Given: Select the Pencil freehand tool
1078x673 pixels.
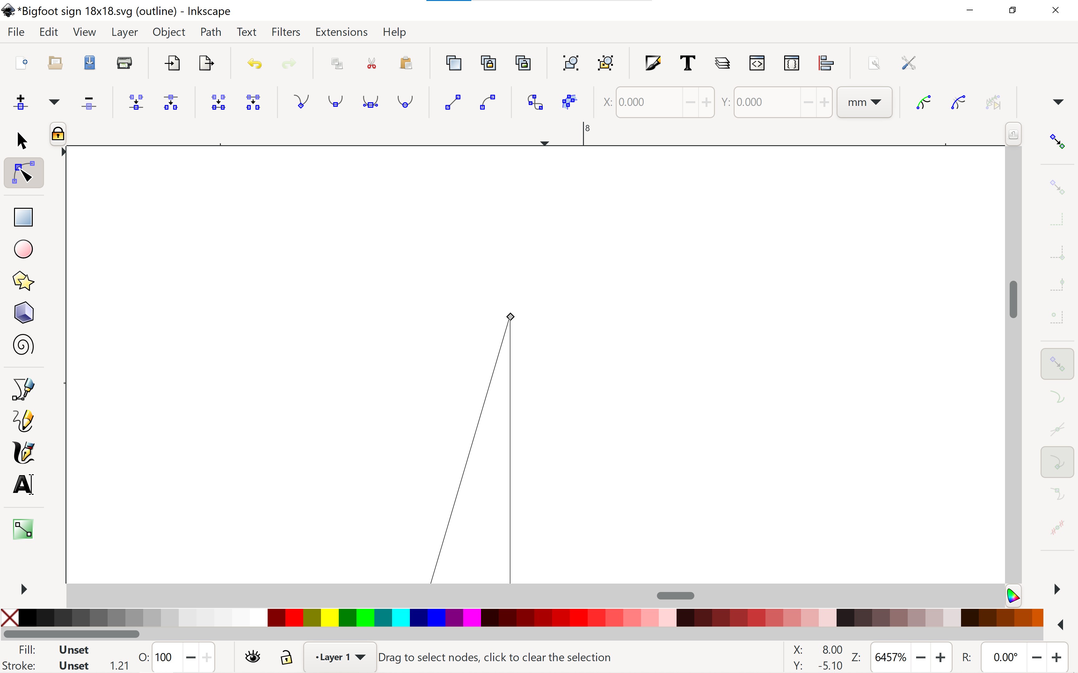Looking at the screenshot, I should coord(24,421).
